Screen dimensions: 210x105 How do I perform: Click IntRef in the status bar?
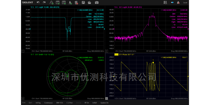[x=94, y=103]
